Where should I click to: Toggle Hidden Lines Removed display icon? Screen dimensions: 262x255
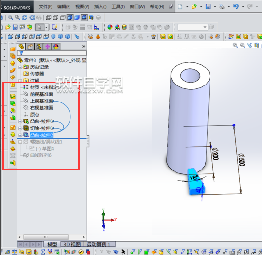[63, 17]
